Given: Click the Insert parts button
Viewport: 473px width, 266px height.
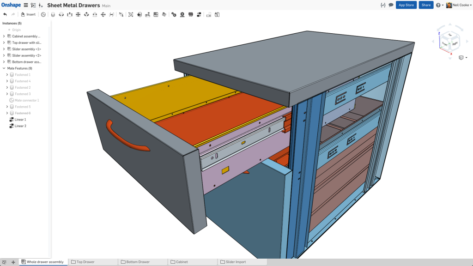Looking at the screenshot, I should point(28,14).
